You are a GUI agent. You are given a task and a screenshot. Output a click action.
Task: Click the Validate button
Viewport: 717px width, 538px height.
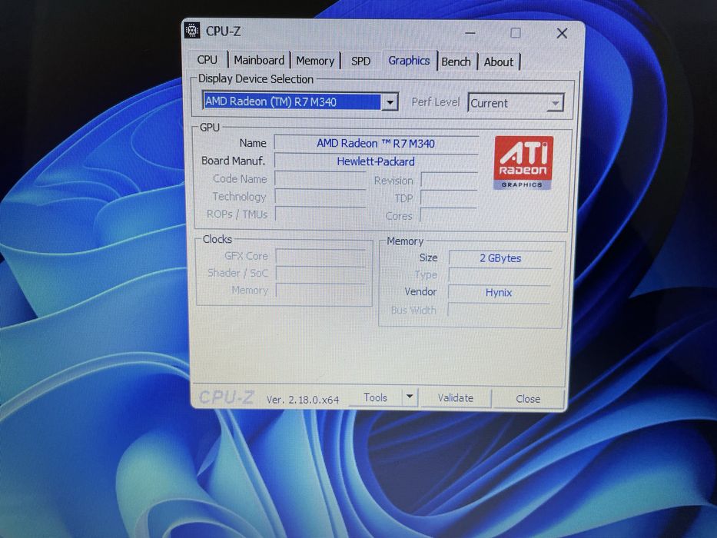coord(456,397)
